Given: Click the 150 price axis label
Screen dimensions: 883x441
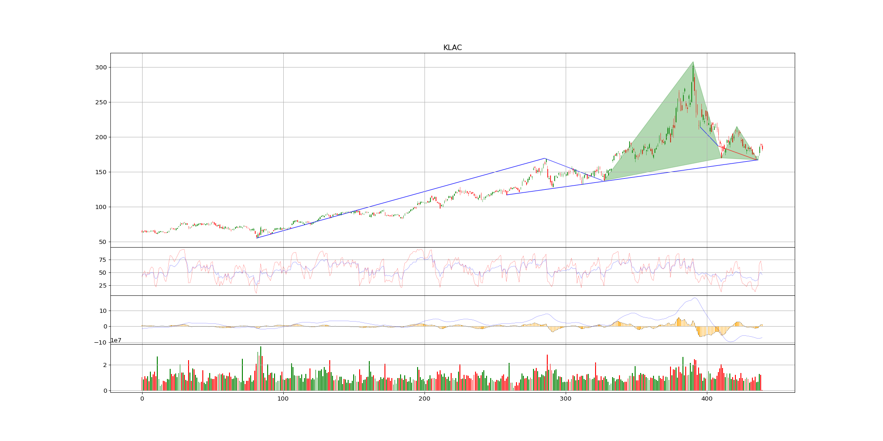Looking at the screenshot, I should (101, 172).
